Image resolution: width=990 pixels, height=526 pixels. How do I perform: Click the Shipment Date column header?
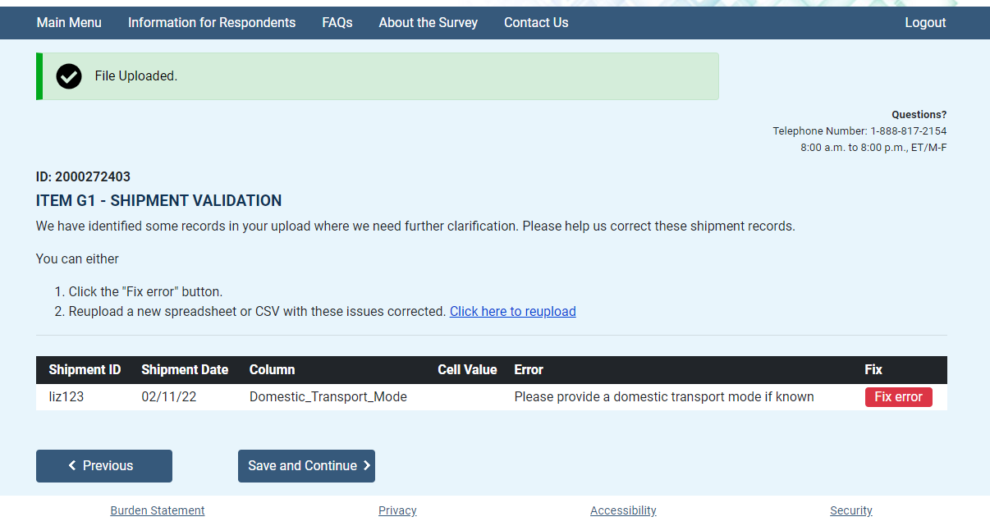[x=185, y=370]
